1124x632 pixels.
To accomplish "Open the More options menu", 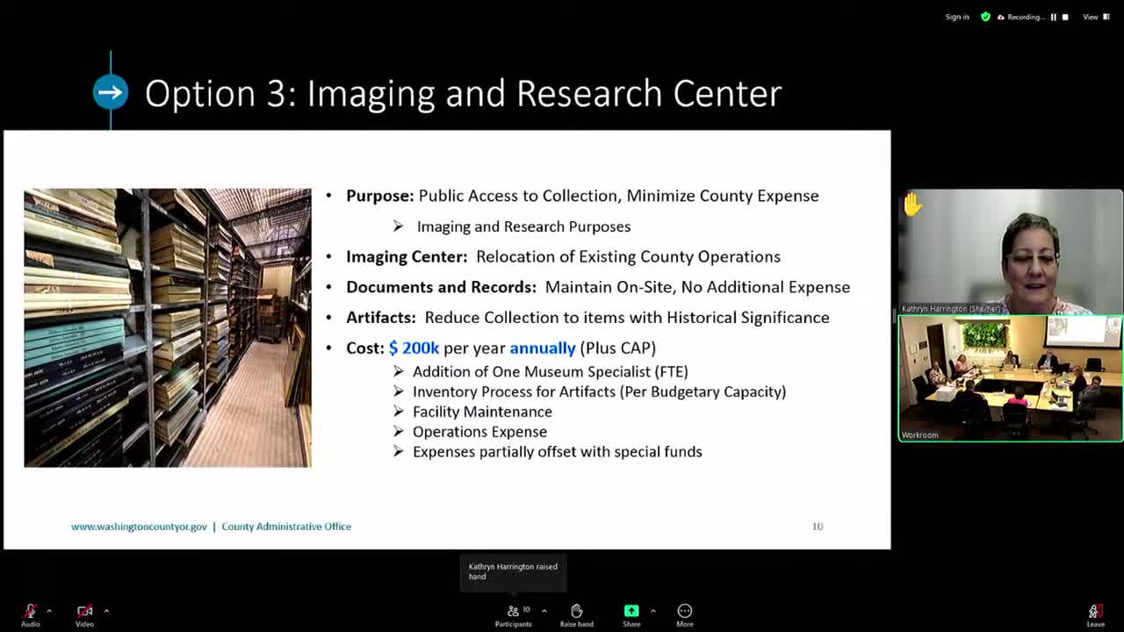I will coord(684,614).
